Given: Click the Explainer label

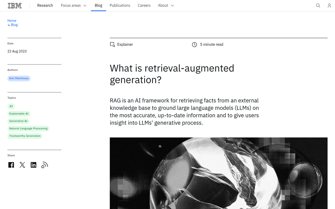Looking at the screenshot, I should pos(125,45).
